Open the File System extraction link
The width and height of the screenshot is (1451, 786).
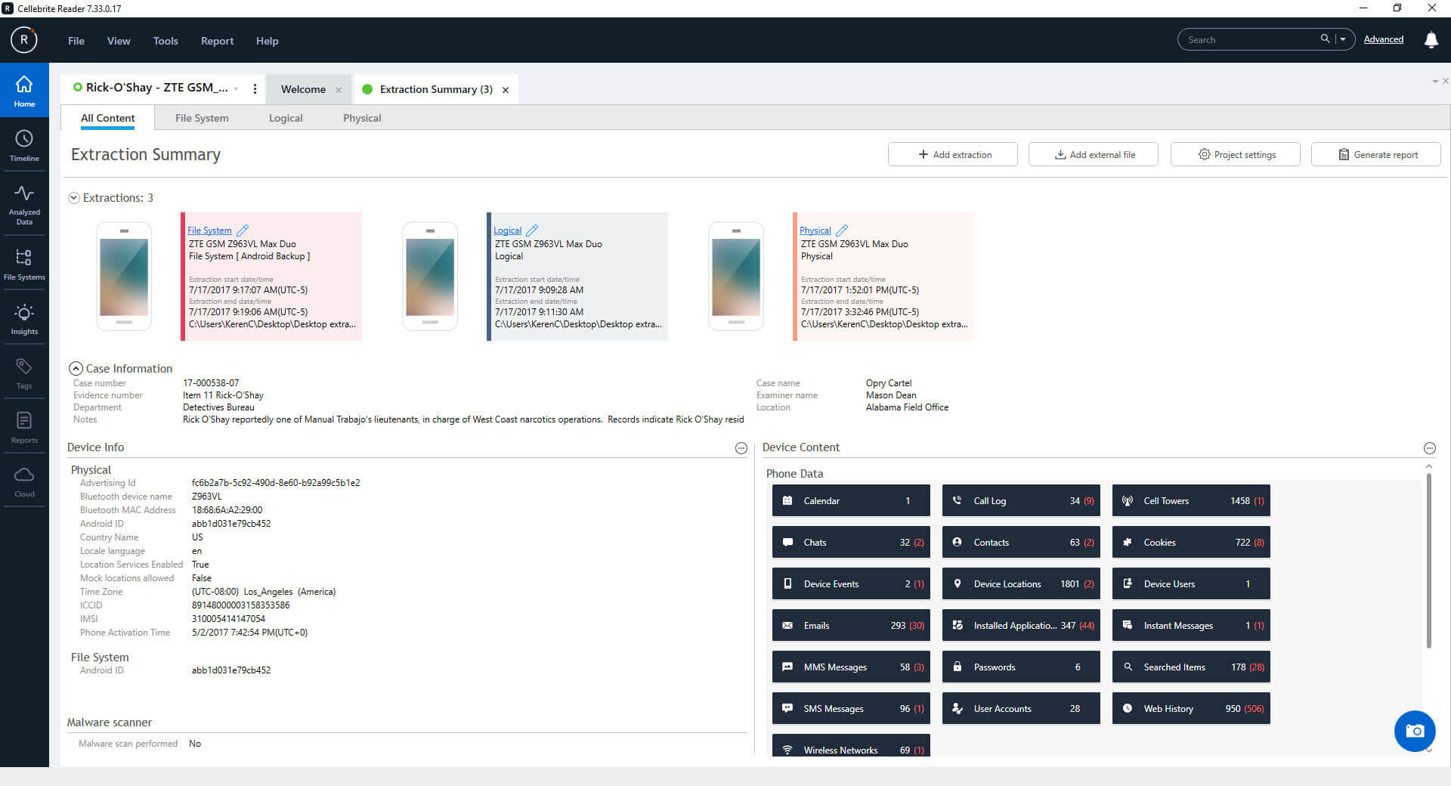click(209, 231)
